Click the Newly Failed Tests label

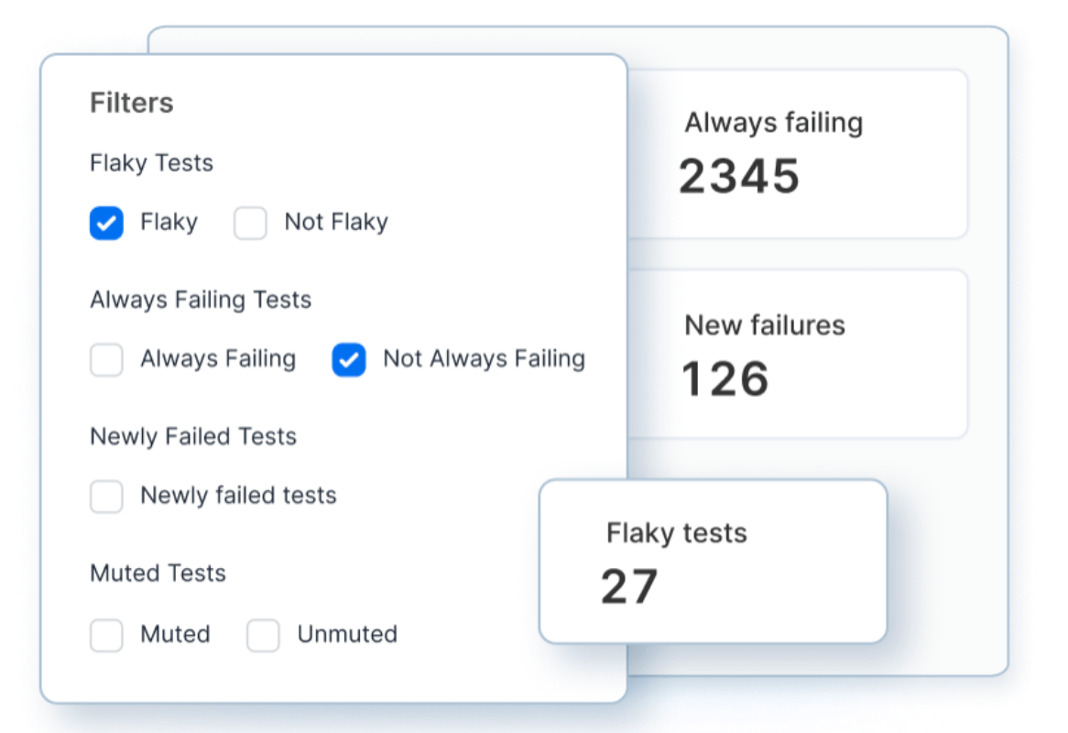click(192, 437)
